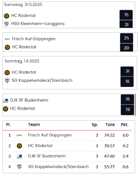Select score 25 for Frisch Auf Göppingen

click(x=126, y=38)
